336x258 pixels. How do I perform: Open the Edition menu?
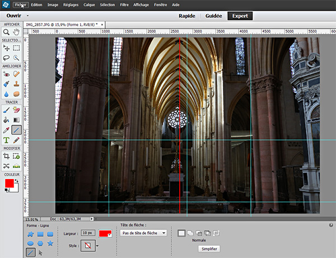pyautogui.click(x=36, y=4)
